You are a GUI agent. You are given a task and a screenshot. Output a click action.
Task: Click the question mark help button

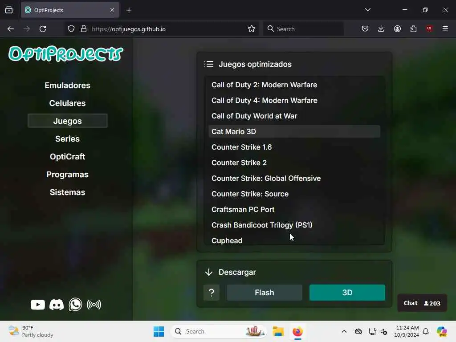click(x=212, y=293)
